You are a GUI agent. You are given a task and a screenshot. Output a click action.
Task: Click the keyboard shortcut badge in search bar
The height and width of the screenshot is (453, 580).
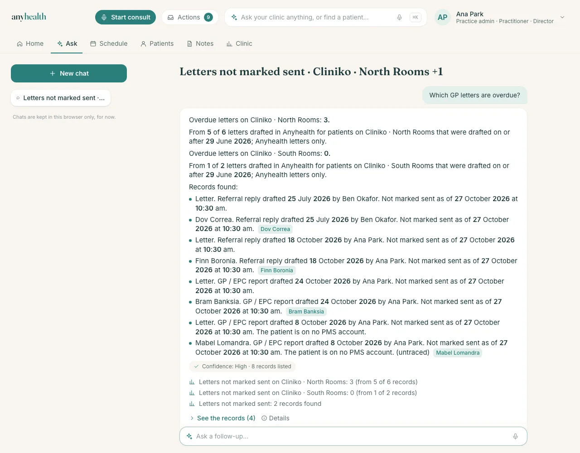[416, 17]
